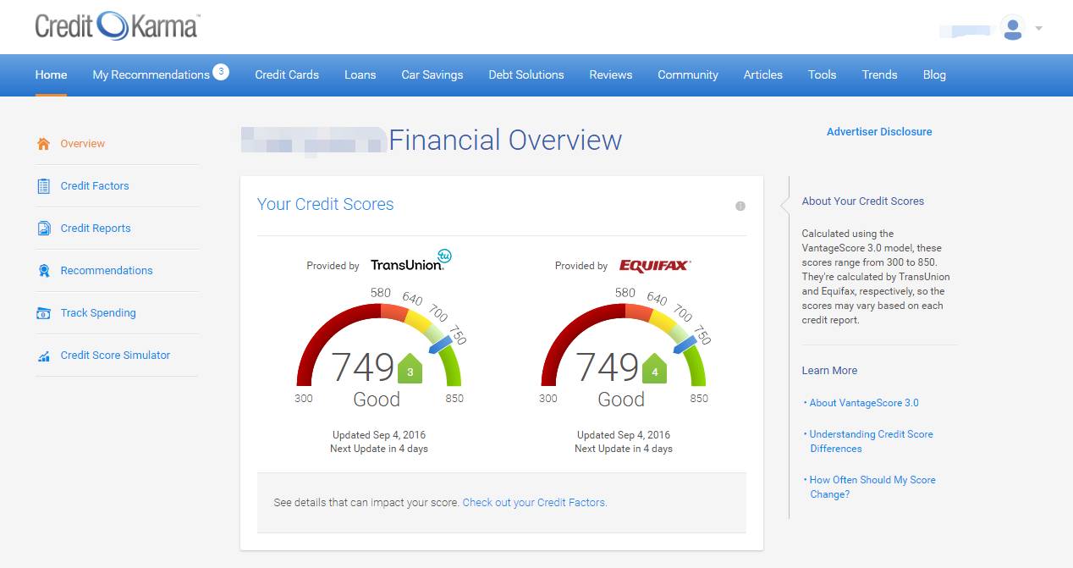Click the Equifax score change badge 4
Viewport: 1073px width, 568px height.
(x=655, y=370)
